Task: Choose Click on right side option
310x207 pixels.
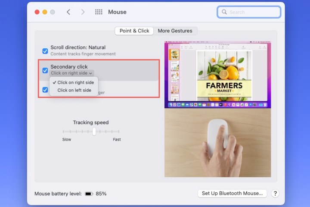Action: tap(74, 82)
